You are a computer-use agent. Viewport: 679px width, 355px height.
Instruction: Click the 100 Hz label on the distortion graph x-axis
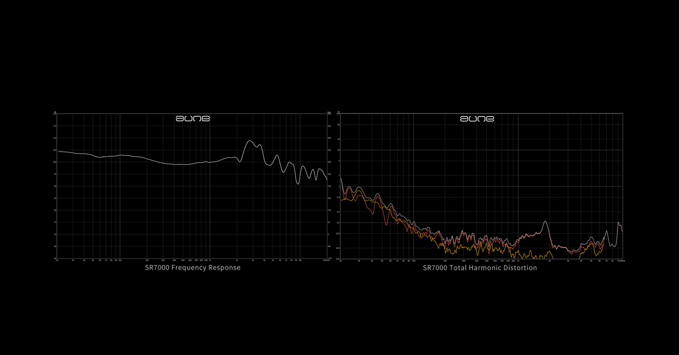pyautogui.click(x=413, y=261)
